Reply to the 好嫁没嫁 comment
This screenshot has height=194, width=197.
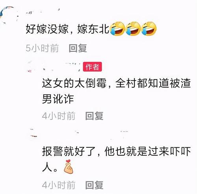point(78,48)
